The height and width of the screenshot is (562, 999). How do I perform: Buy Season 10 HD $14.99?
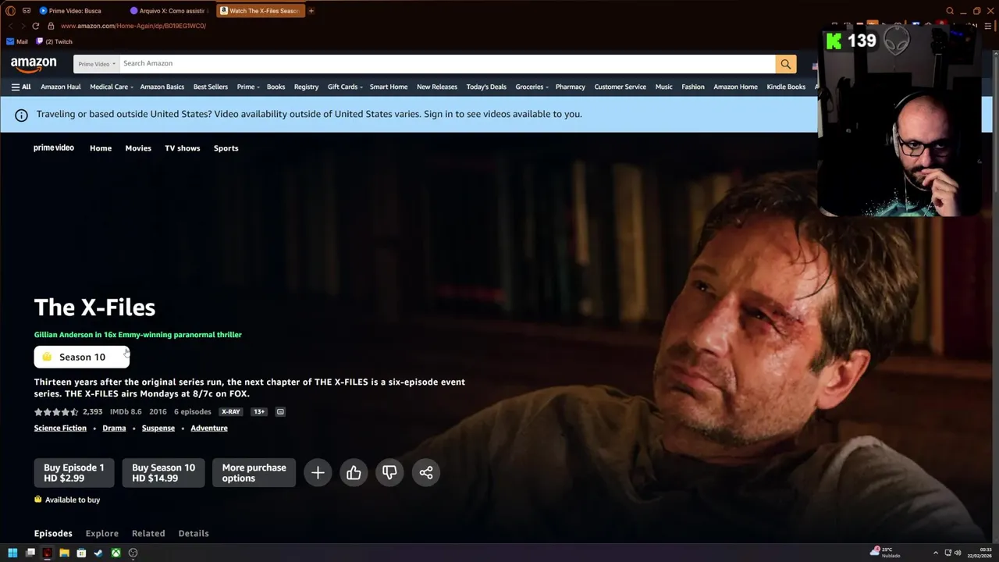163,472
